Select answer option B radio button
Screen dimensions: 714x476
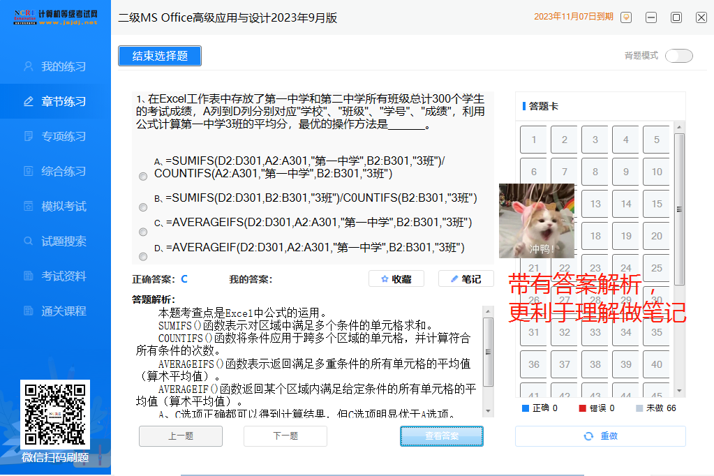tap(143, 207)
